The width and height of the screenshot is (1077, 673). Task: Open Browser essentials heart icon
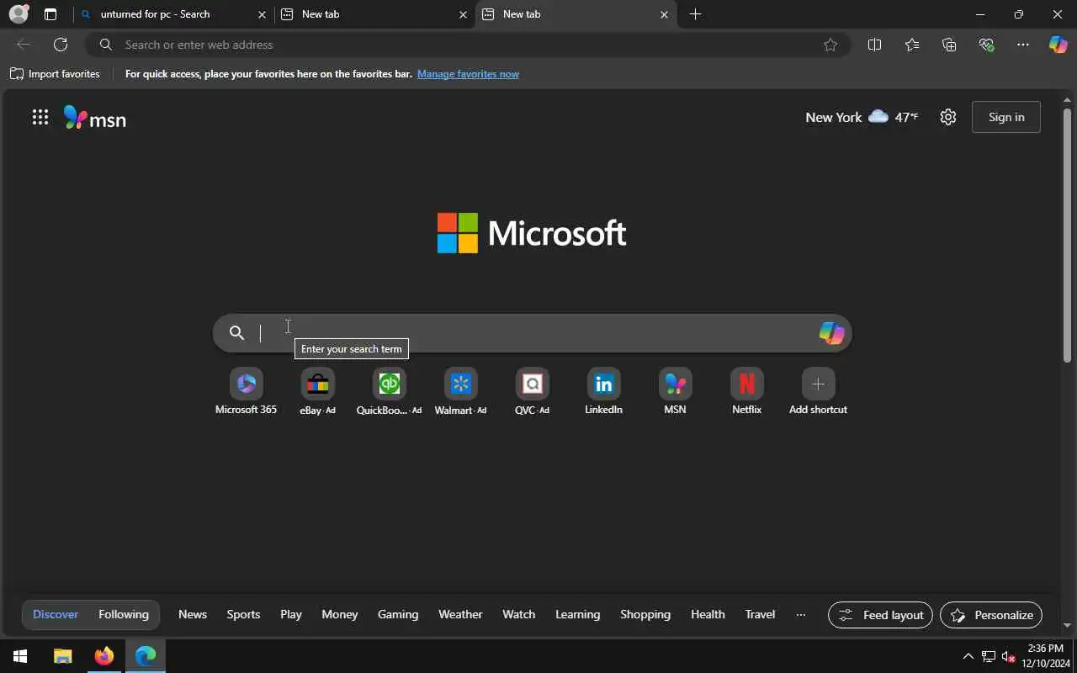(x=986, y=45)
